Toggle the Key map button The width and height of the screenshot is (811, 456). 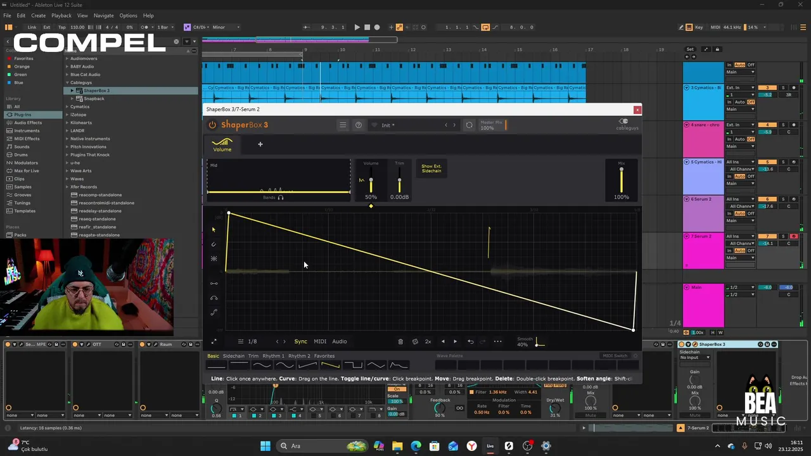click(699, 27)
